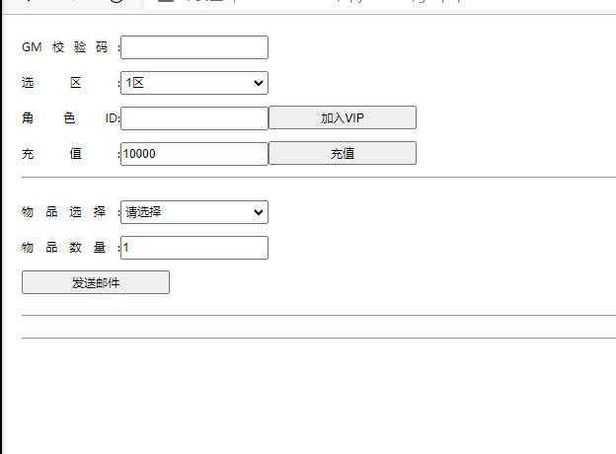Click the 充值 amount field showing 10000
The width and height of the screenshot is (616, 454).
point(193,154)
